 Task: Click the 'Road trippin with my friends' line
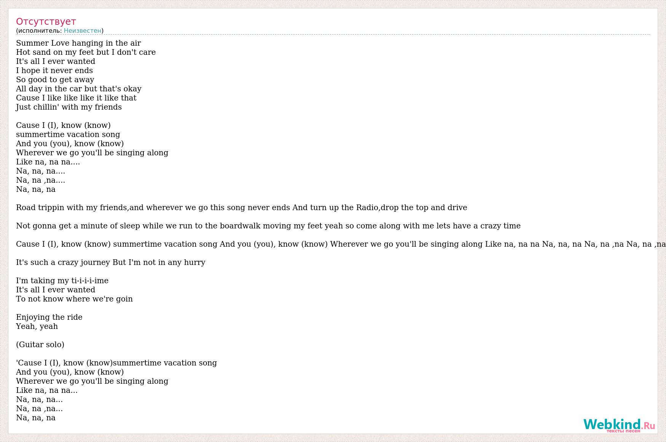(241, 207)
